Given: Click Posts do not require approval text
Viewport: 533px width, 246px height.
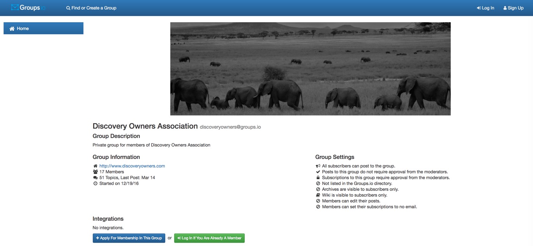Looking at the screenshot, I should click(385, 172).
